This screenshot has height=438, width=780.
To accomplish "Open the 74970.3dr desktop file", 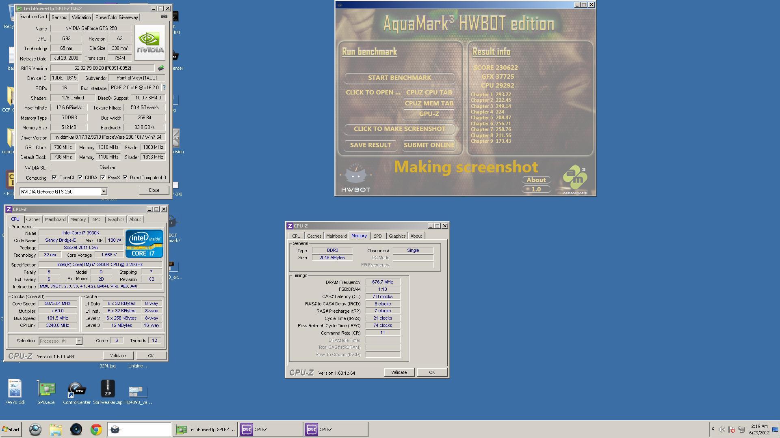I will (15, 392).
